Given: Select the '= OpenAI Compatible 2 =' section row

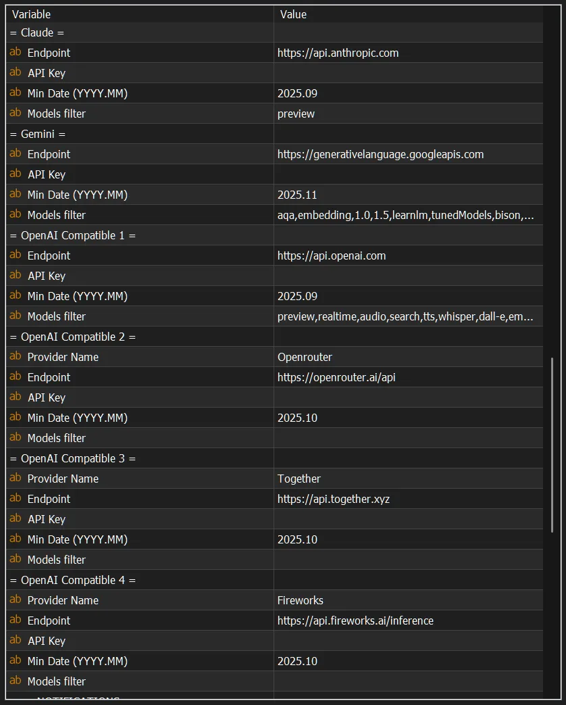Looking at the screenshot, I should pos(274,337).
